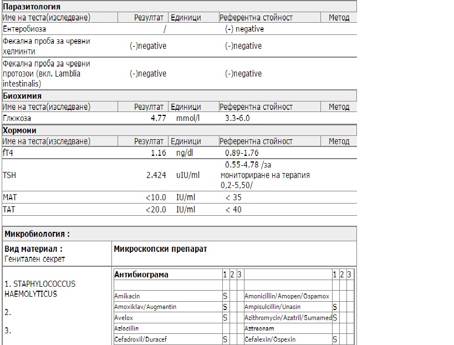Select the STAPHYLOCOCCUS HAEMOLYTICUS isolate name
This screenshot has width=454, height=345.
40,289
